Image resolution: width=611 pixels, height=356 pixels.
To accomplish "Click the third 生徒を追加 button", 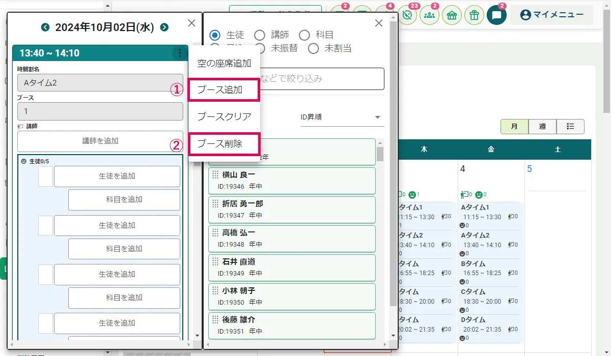I will tap(117, 274).
